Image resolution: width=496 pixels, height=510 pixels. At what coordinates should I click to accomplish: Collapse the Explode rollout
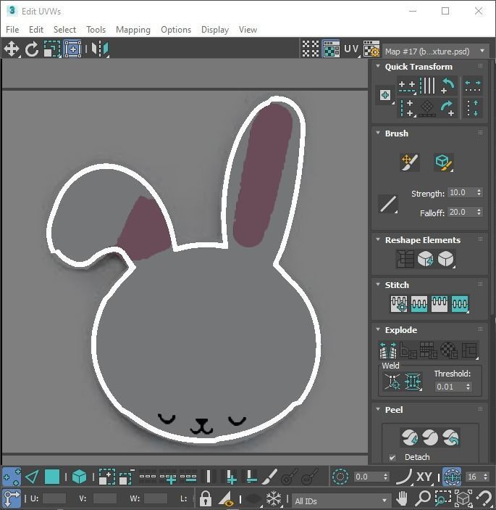378,329
